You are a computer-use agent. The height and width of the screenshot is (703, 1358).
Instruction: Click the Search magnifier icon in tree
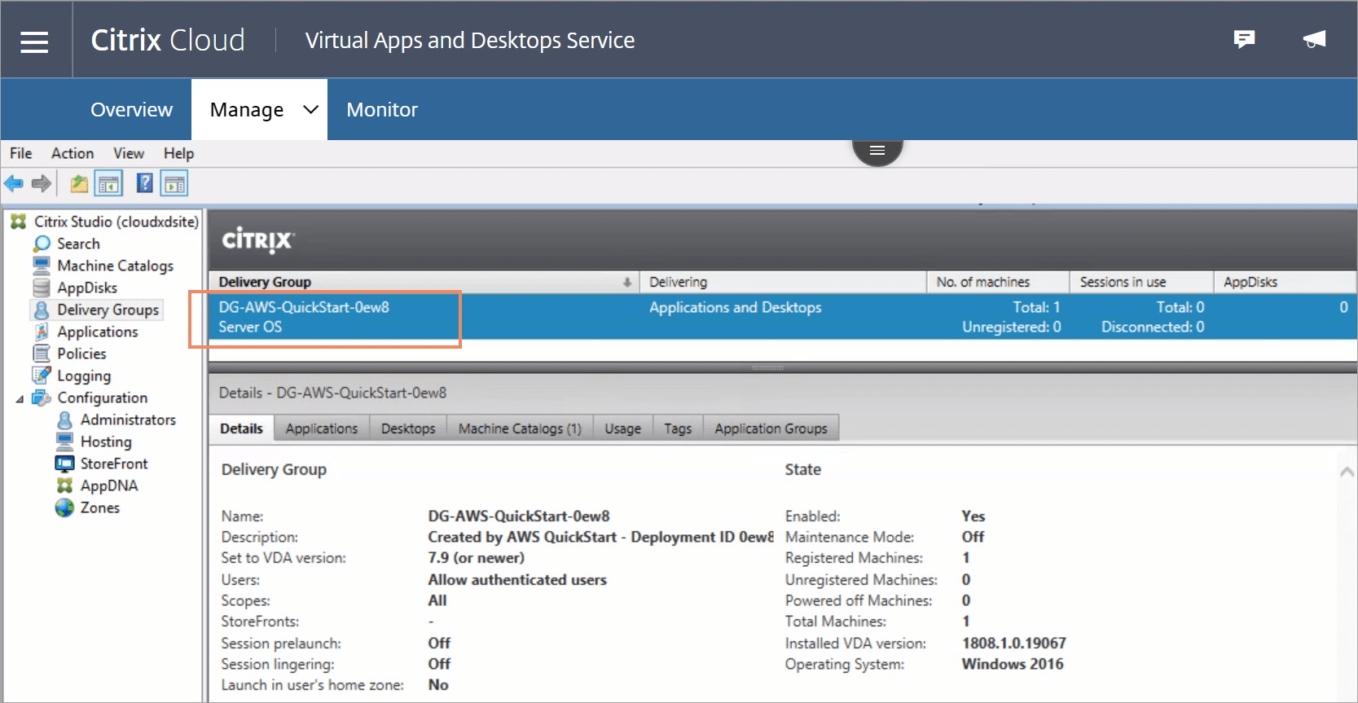(x=42, y=244)
